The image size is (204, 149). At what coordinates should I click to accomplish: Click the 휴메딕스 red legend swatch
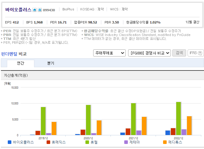[x=48, y=142]
